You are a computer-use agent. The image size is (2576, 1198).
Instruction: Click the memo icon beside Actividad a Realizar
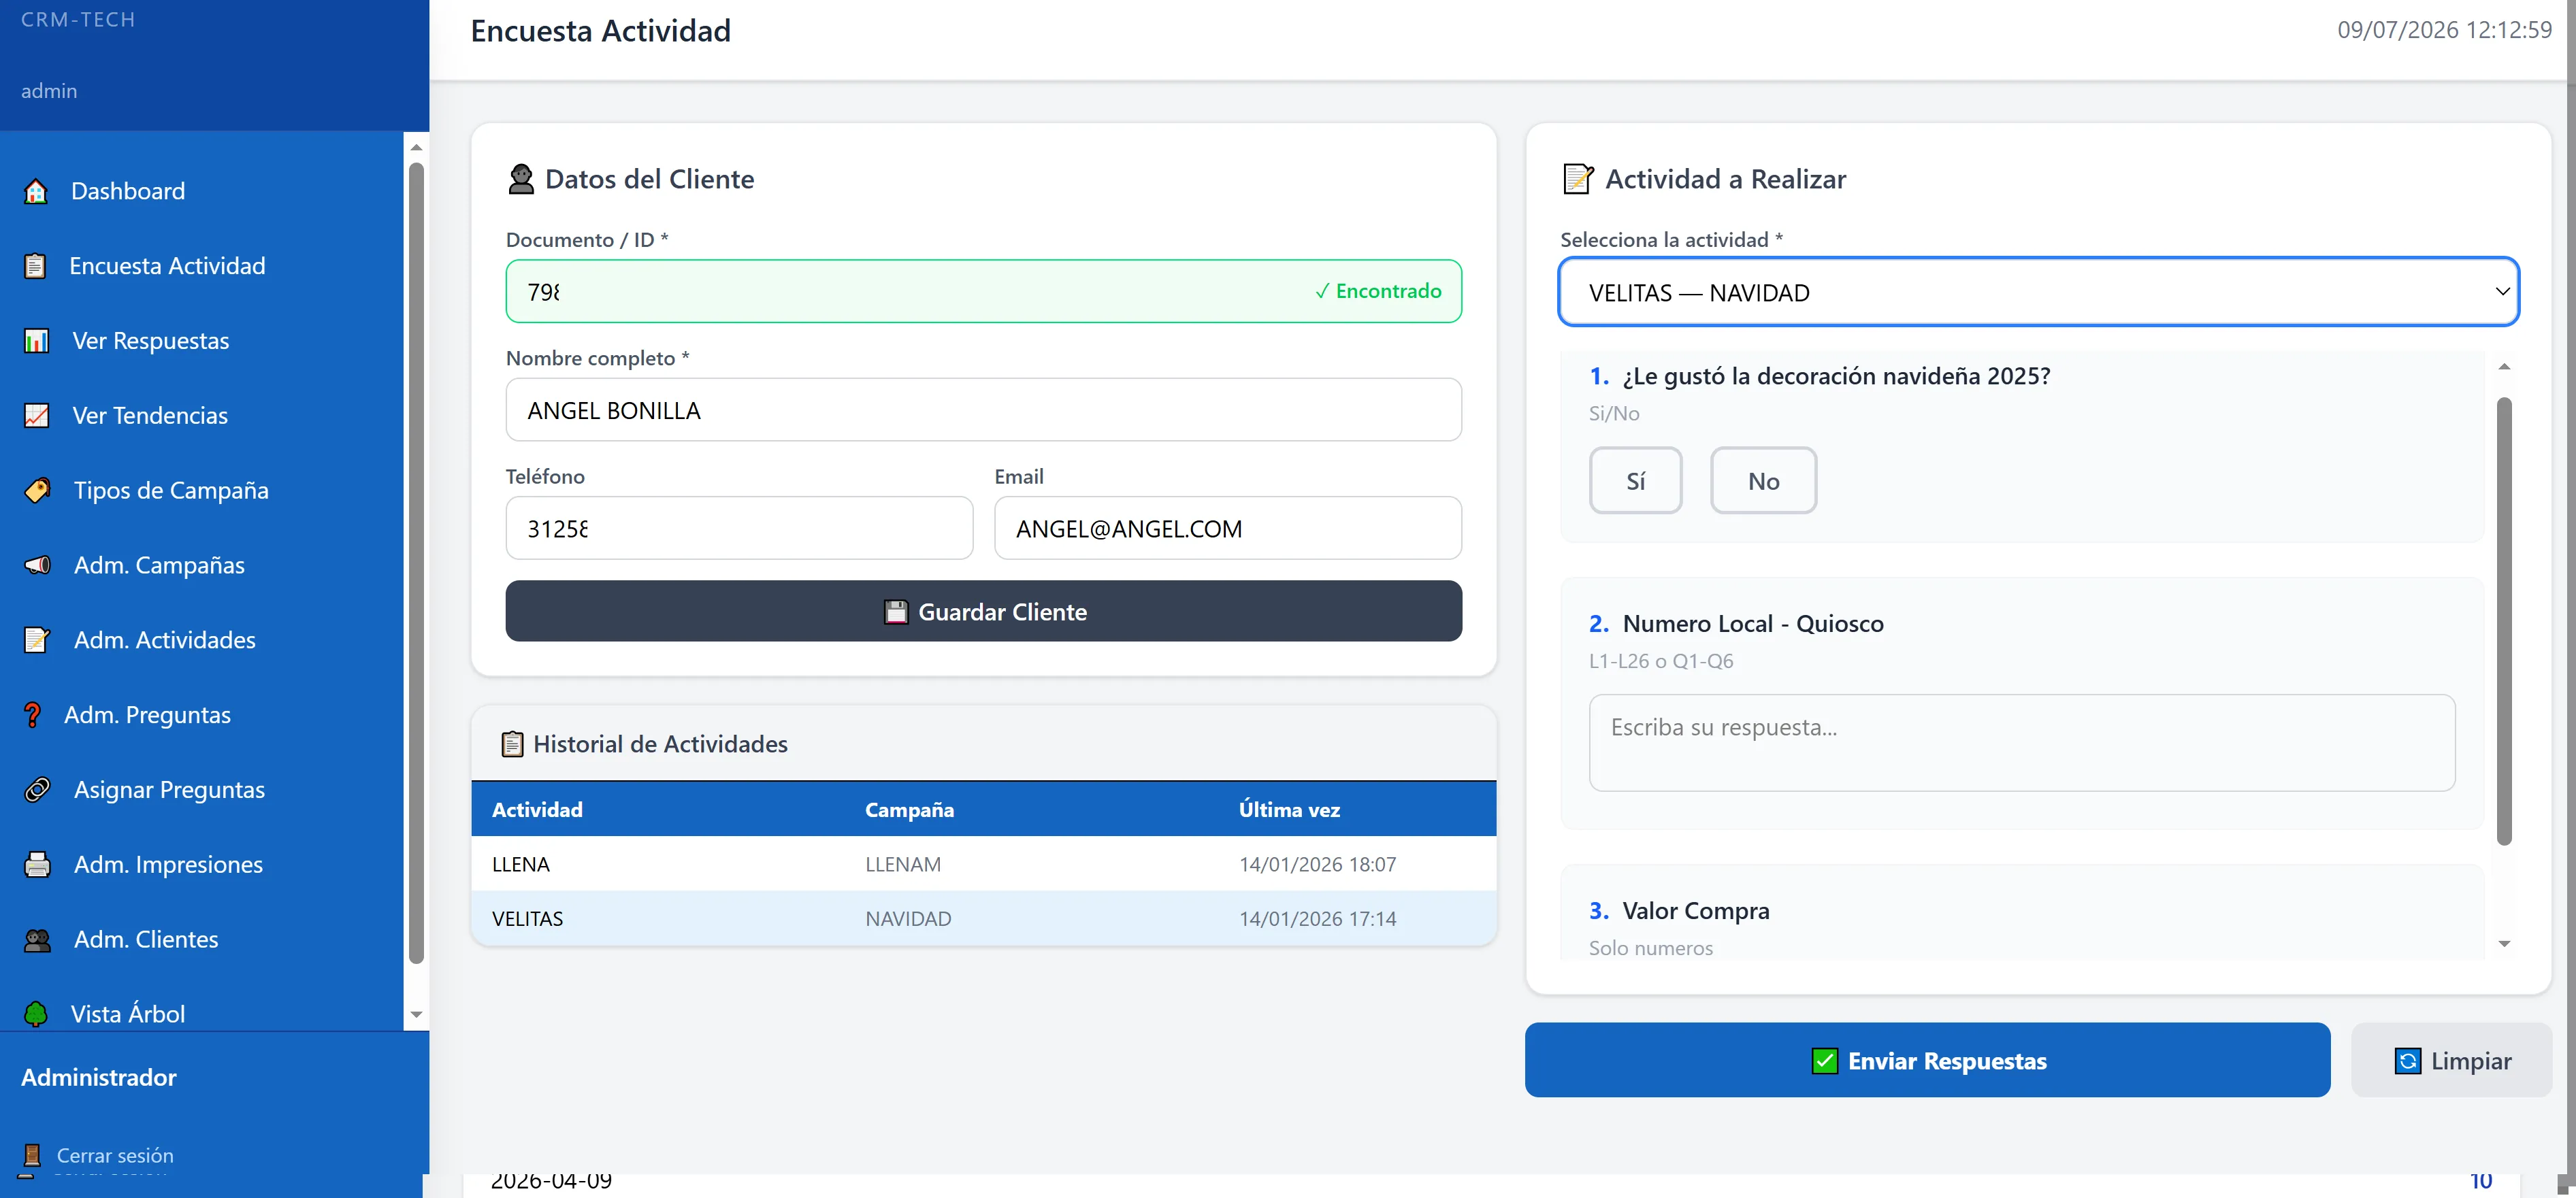1578,179
